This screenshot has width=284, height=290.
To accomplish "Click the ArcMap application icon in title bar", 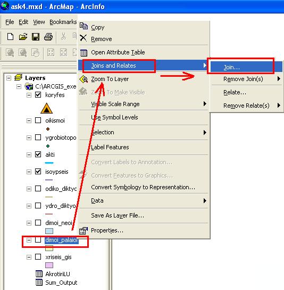I will (x=4, y=6).
